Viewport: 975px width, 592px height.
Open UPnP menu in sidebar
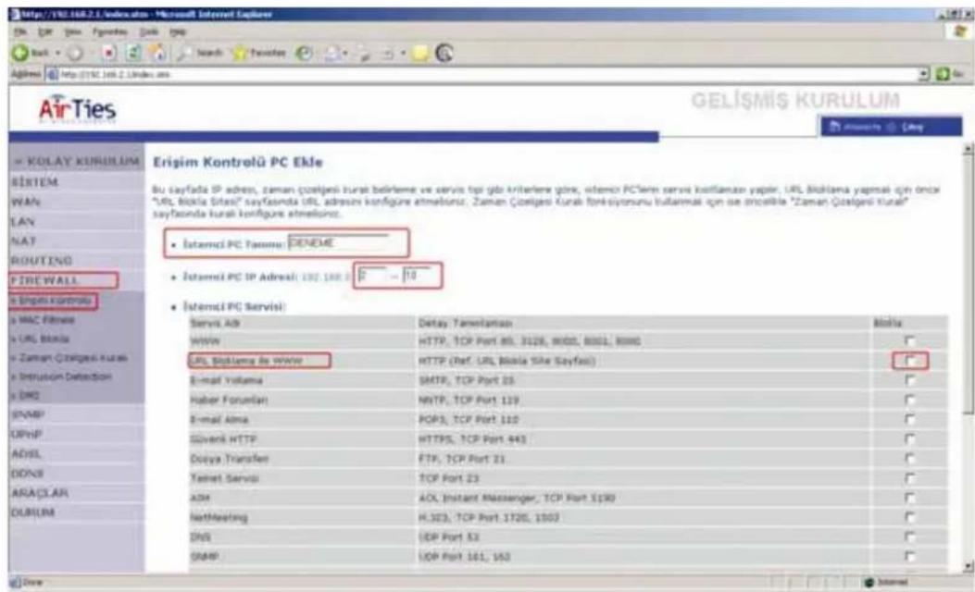pyautogui.click(x=27, y=434)
